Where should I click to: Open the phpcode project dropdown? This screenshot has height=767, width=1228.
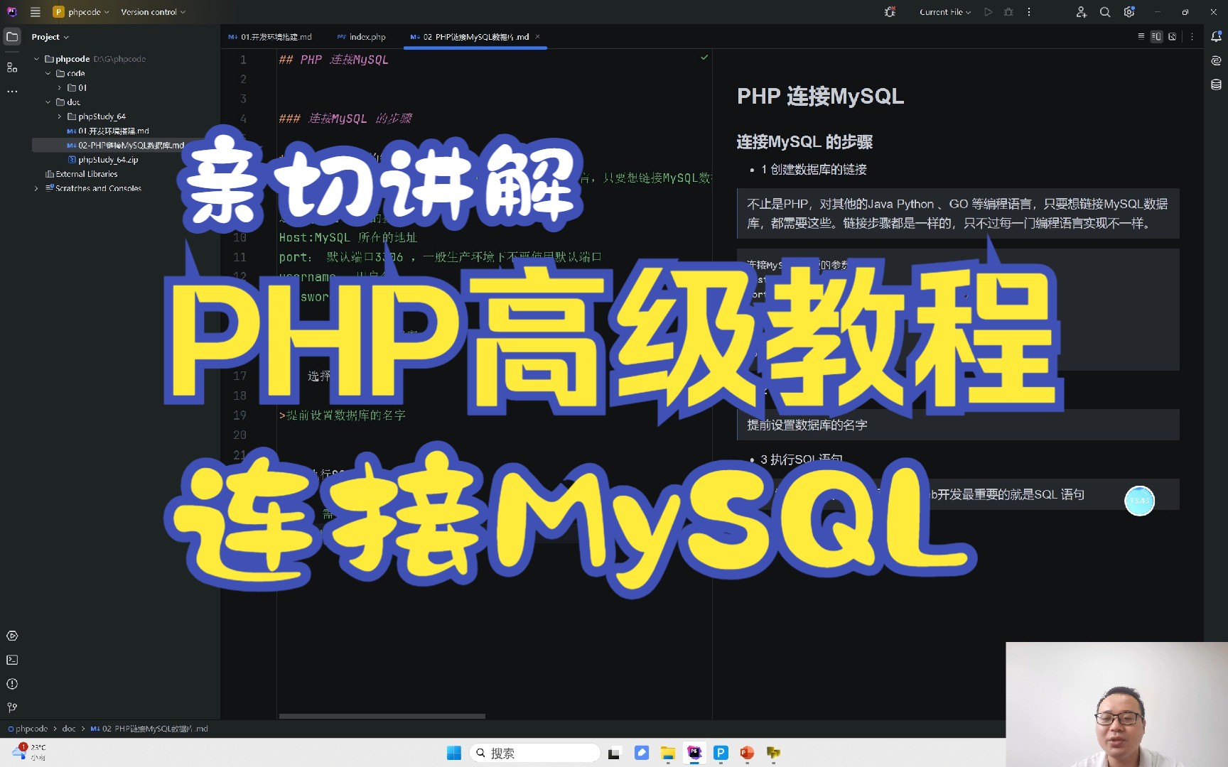81,12
